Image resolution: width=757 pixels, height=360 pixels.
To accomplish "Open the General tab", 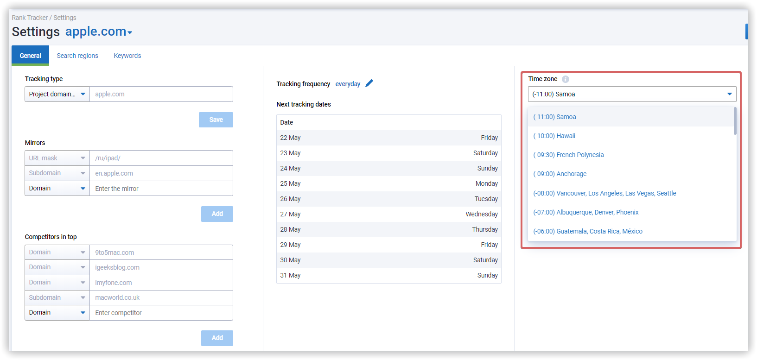I will [30, 56].
